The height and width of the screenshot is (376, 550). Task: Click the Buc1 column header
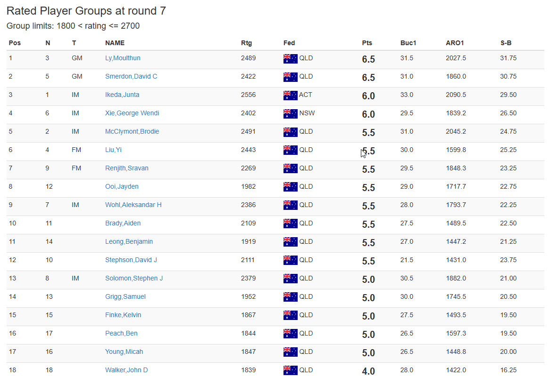click(408, 43)
